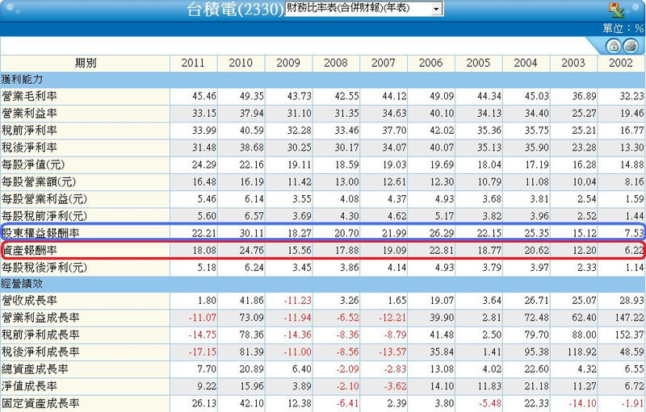Screen dimensions: 646x412
Task: Click the 獲利能力 section header
Action: [x=22, y=79]
